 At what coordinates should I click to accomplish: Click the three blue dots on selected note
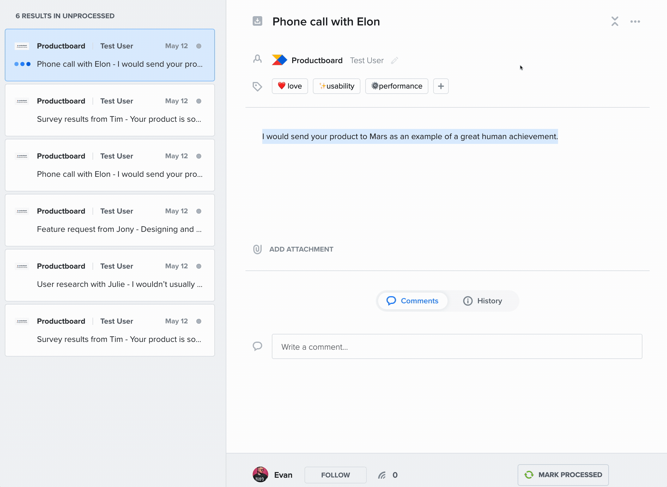point(22,64)
